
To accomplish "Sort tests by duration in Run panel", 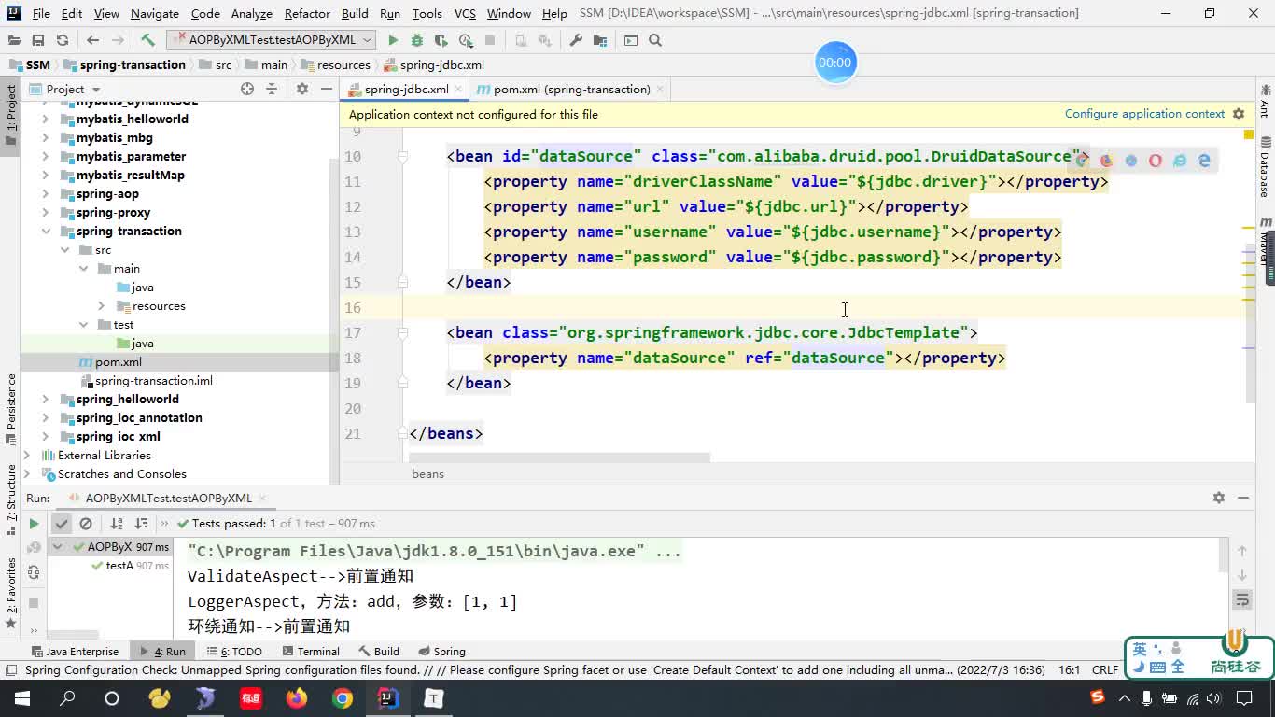I will click(141, 524).
